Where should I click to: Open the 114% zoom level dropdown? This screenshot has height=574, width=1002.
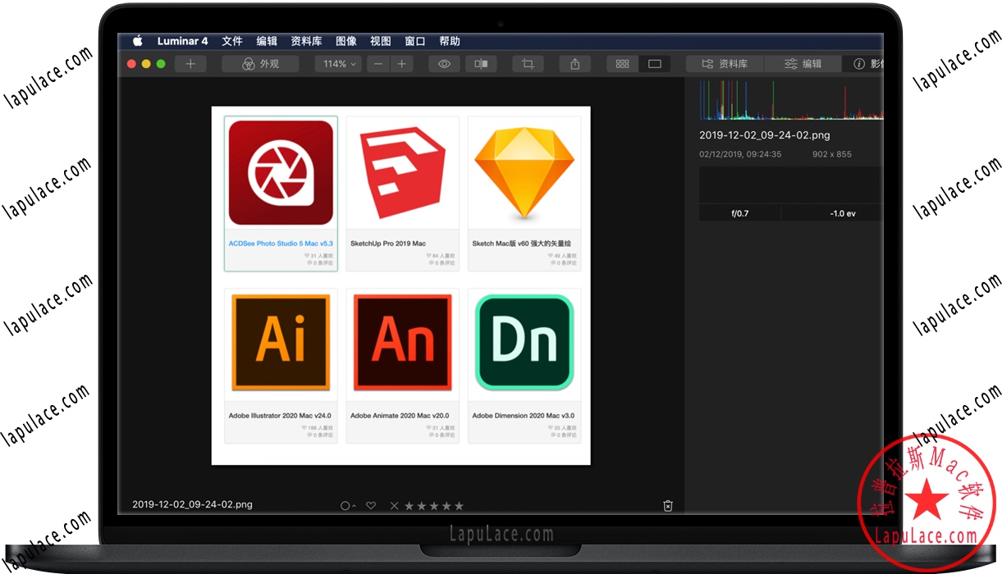(337, 63)
